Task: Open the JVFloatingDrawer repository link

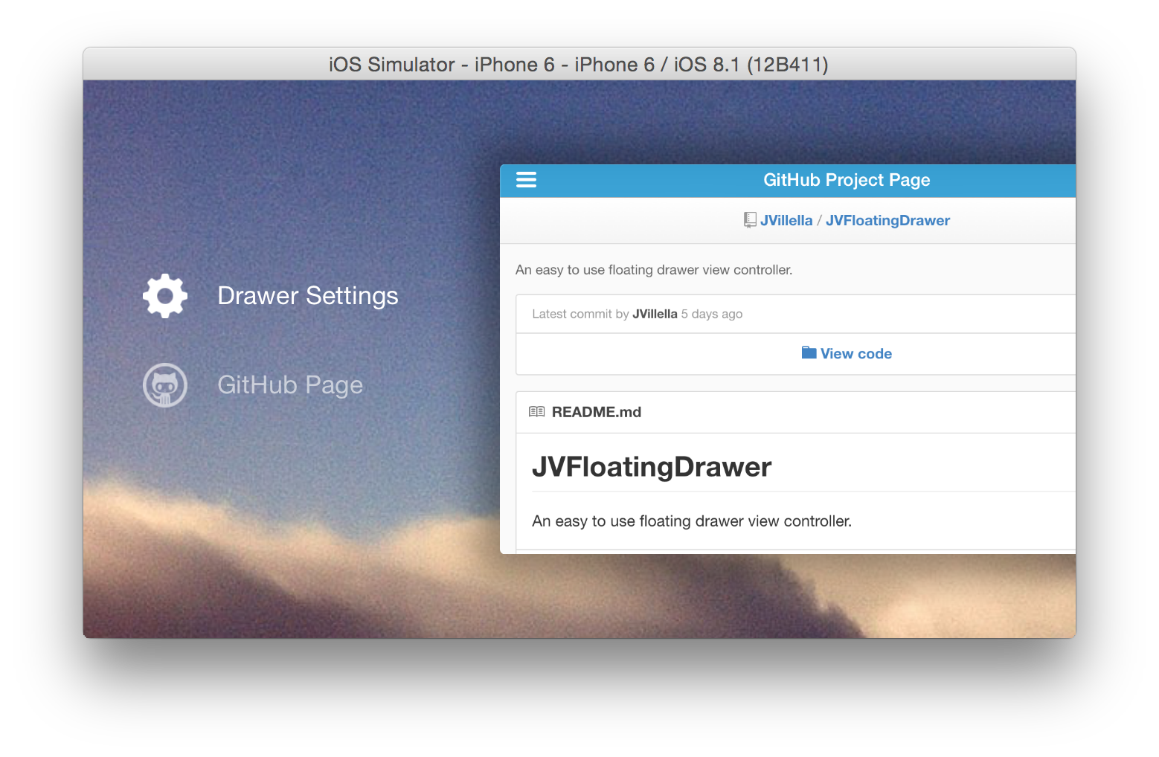Action: pos(887,220)
